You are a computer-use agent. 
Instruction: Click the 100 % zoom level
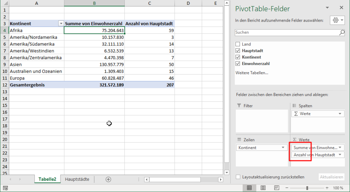click(x=338, y=188)
